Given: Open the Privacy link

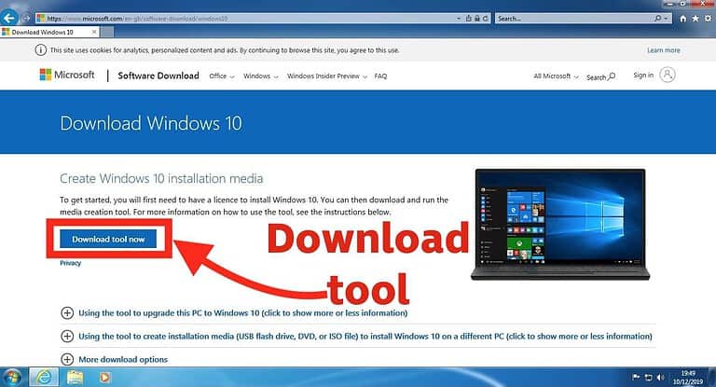Looking at the screenshot, I should (x=70, y=263).
